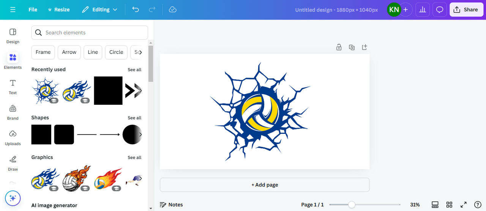Open the Uploads tab in sidebar
This screenshot has width=486, height=211.
[13, 138]
